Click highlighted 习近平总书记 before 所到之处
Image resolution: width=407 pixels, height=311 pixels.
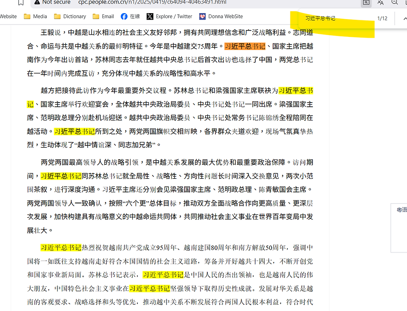tap(75, 131)
